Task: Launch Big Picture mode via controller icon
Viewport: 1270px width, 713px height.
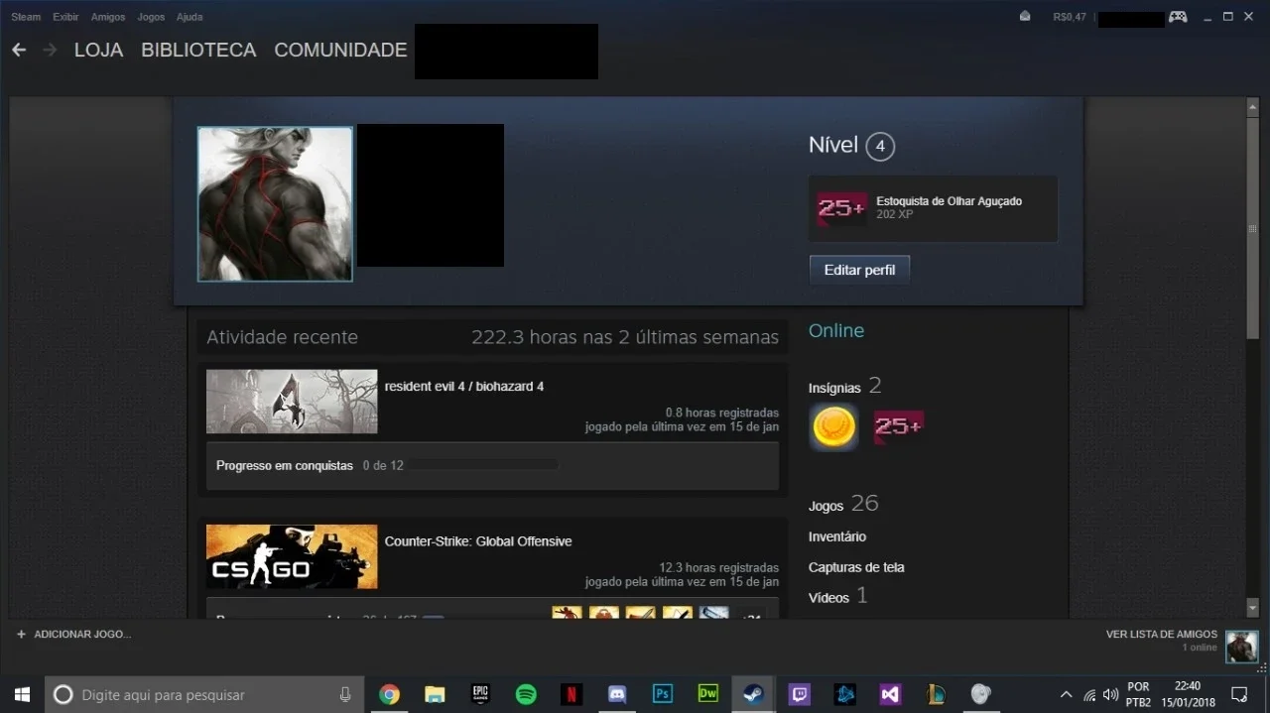Action: point(1178,17)
